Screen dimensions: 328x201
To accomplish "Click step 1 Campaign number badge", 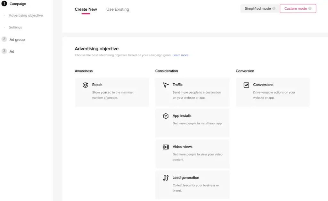I will pos(4,4).
